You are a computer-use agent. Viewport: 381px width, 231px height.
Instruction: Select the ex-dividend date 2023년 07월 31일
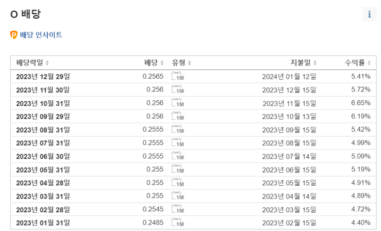click(43, 143)
